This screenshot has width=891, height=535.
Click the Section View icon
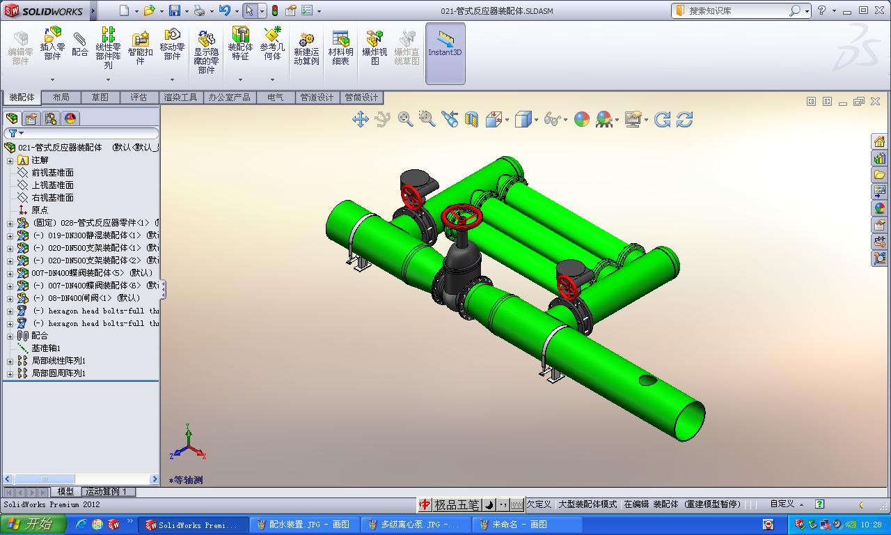tap(471, 119)
